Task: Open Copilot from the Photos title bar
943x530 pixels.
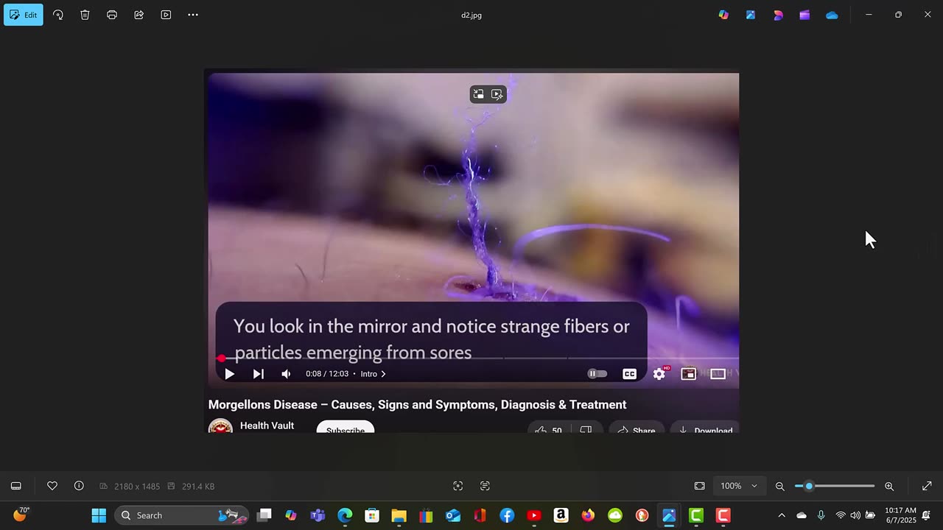Action: (723, 15)
